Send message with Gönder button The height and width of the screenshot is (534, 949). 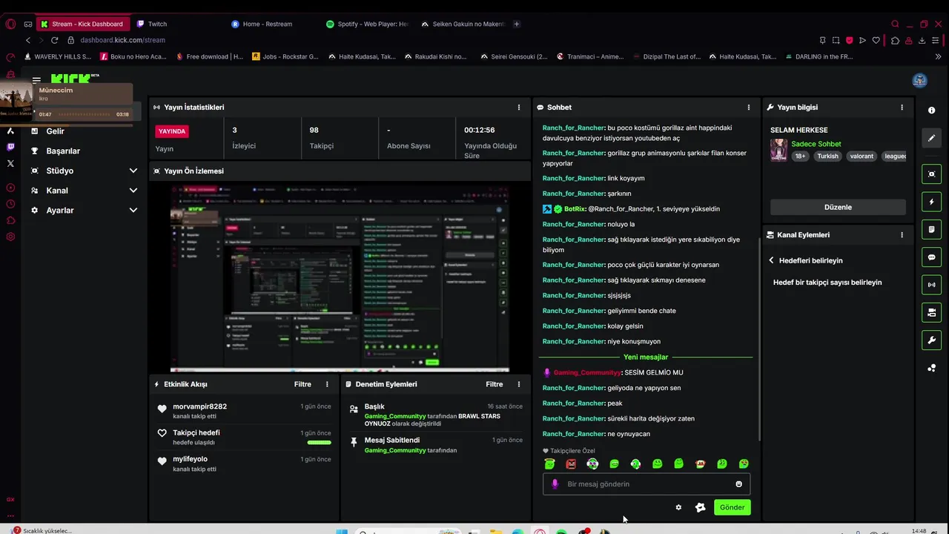click(x=732, y=507)
